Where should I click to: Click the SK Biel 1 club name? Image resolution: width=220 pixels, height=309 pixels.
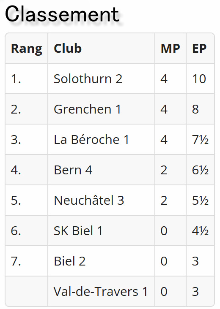click(x=78, y=230)
